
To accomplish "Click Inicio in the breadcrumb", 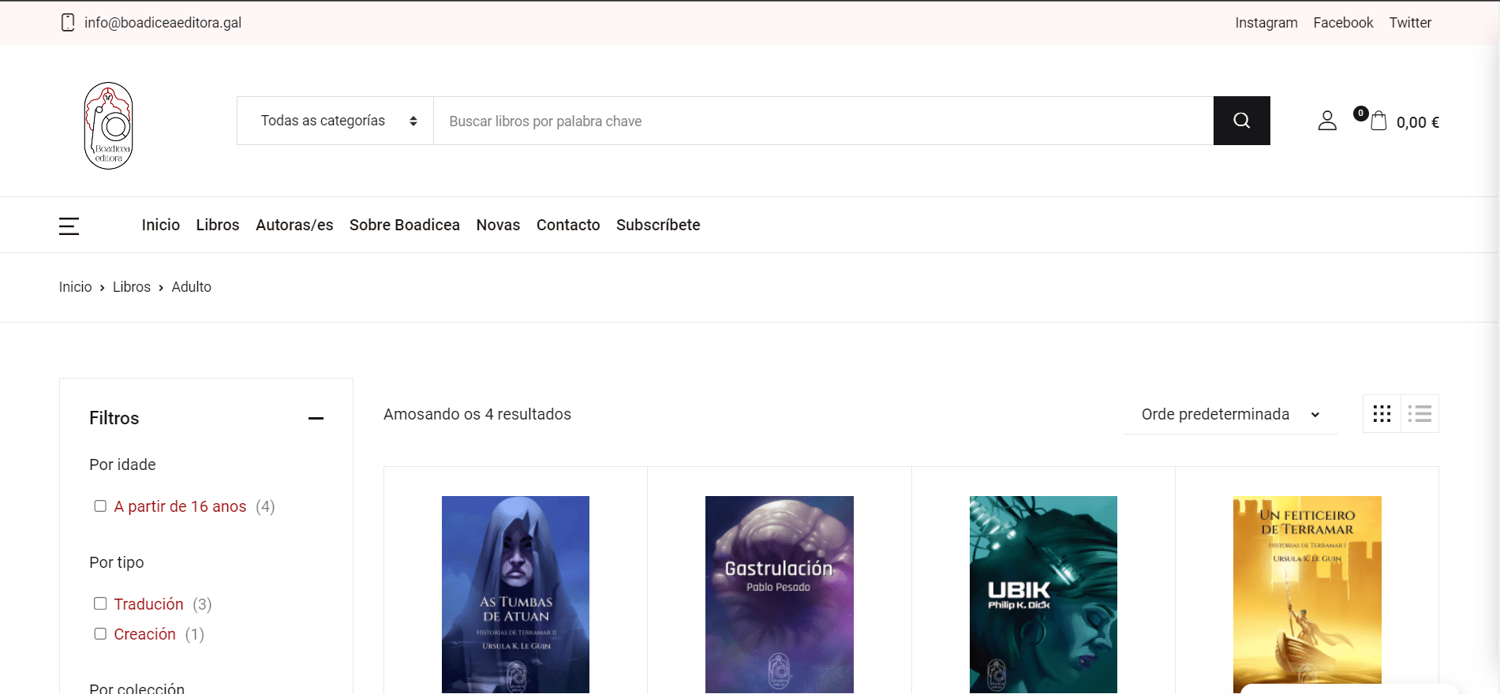I will pyautogui.click(x=75, y=287).
